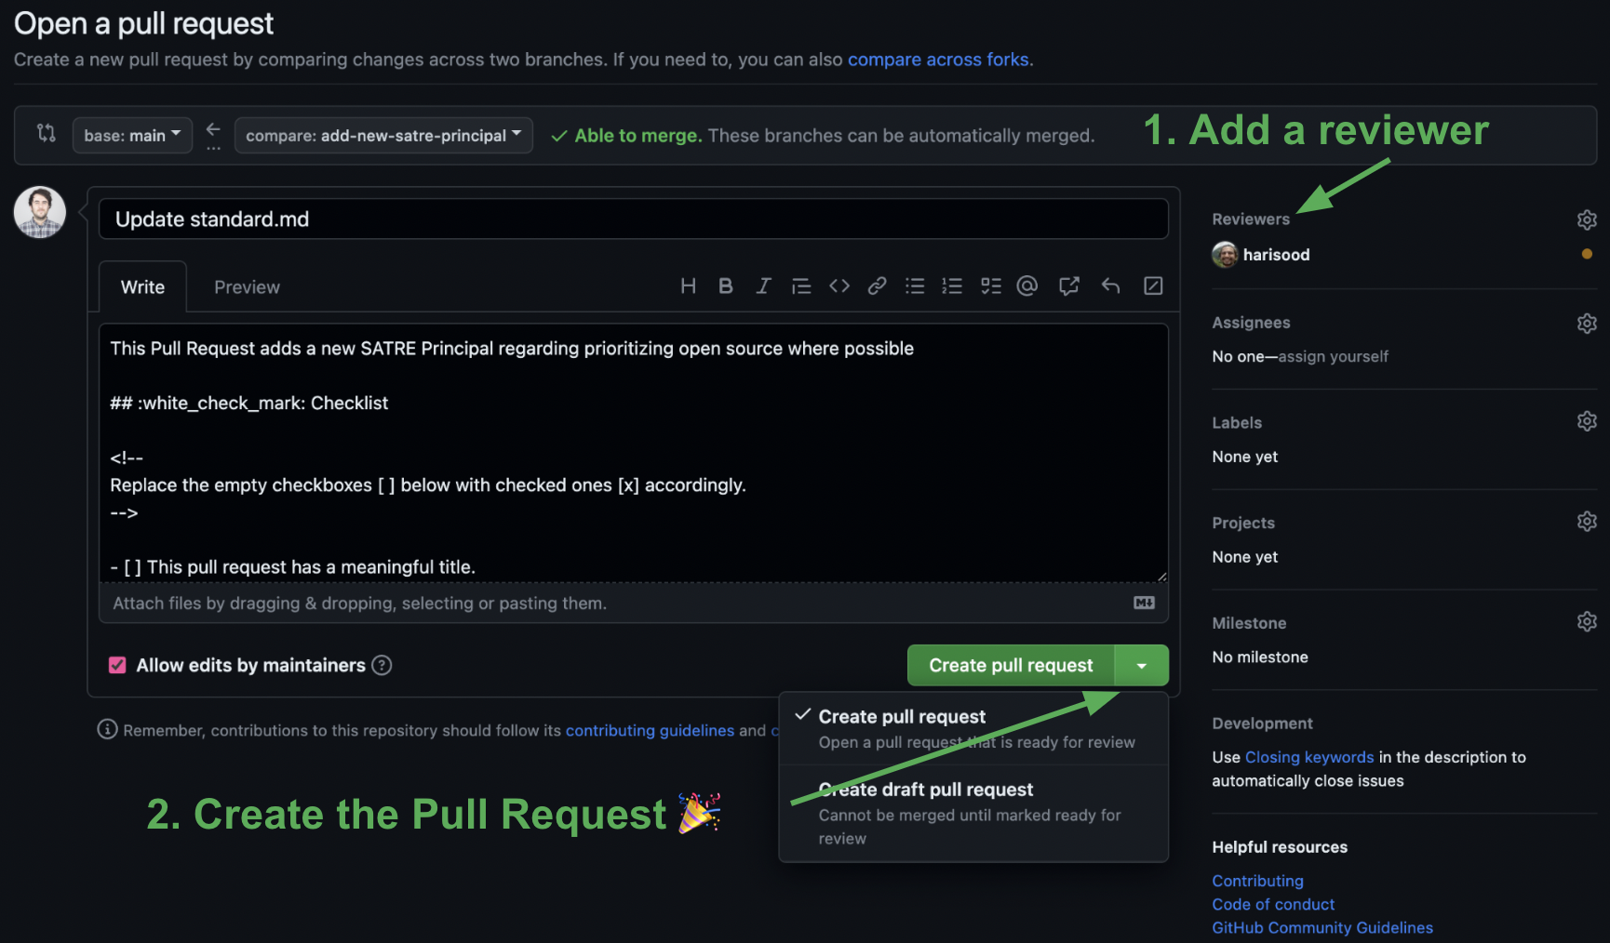Viewport: 1610px width, 943px height.
Task: Switch to the Write tab
Action: point(142,287)
